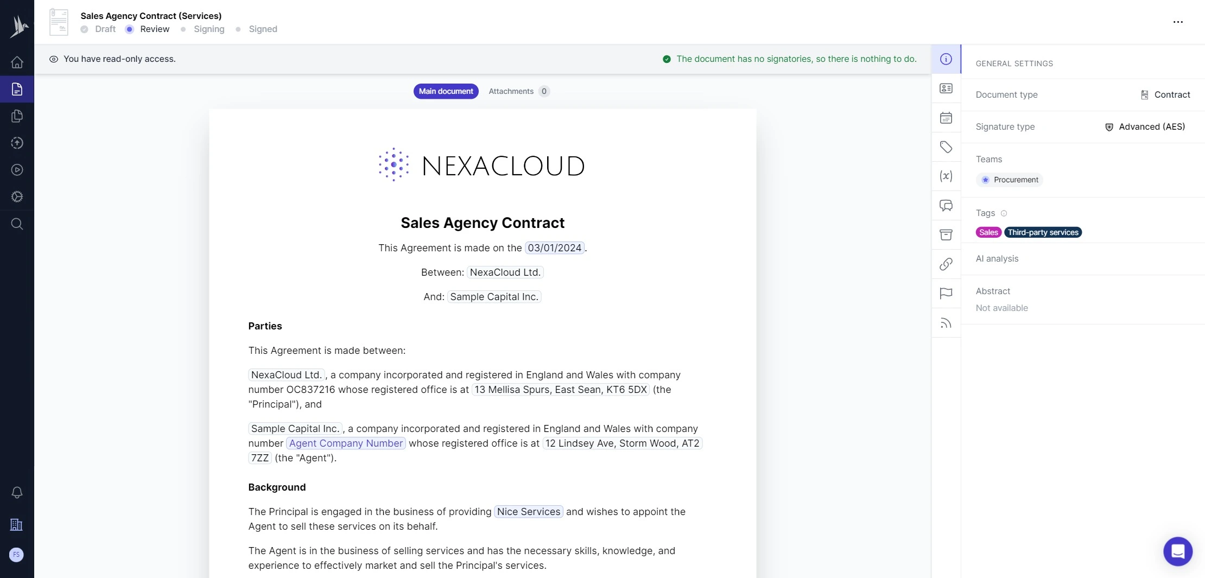Image resolution: width=1205 pixels, height=578 pixels.
Task: Open the feed RSS panel icon
Action: [x=946, y=323]
